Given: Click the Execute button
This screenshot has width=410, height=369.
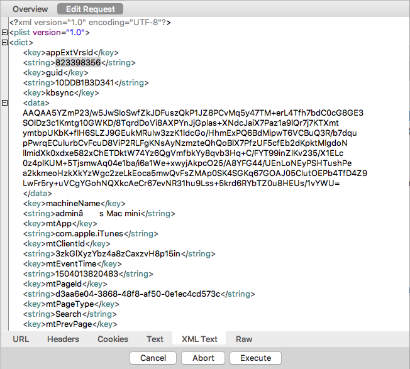Looking at the screenshot, I should click(255, 358).
